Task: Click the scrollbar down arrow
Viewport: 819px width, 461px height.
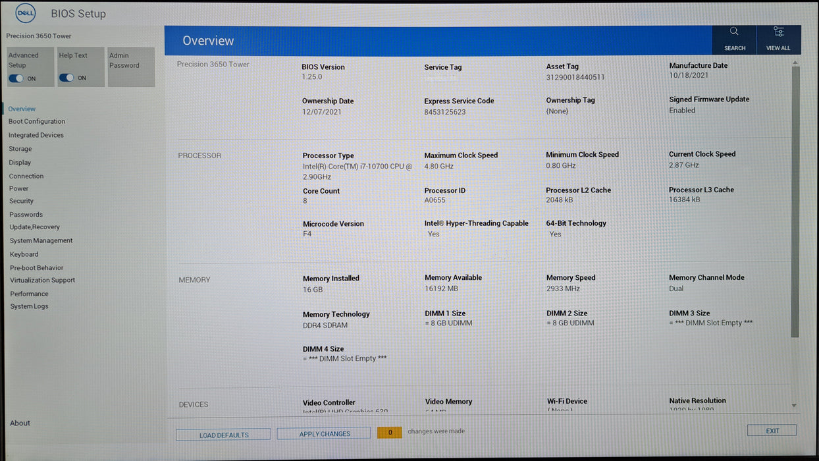Action: pyautogui.click(x=794, y=406)
